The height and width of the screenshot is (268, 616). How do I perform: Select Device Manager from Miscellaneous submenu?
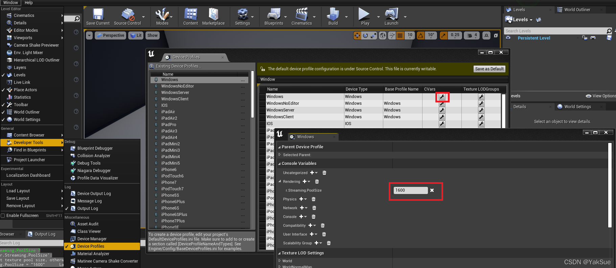[102, 239]
